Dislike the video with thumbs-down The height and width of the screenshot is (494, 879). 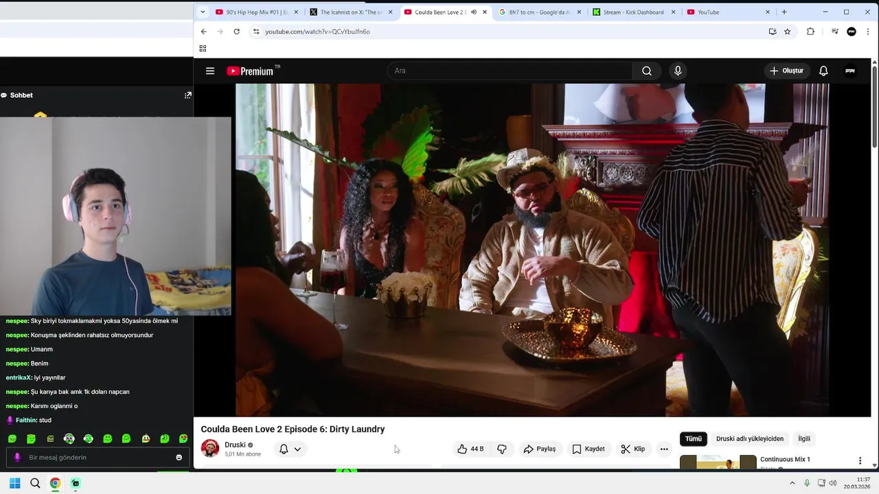[x=502, y=449]
